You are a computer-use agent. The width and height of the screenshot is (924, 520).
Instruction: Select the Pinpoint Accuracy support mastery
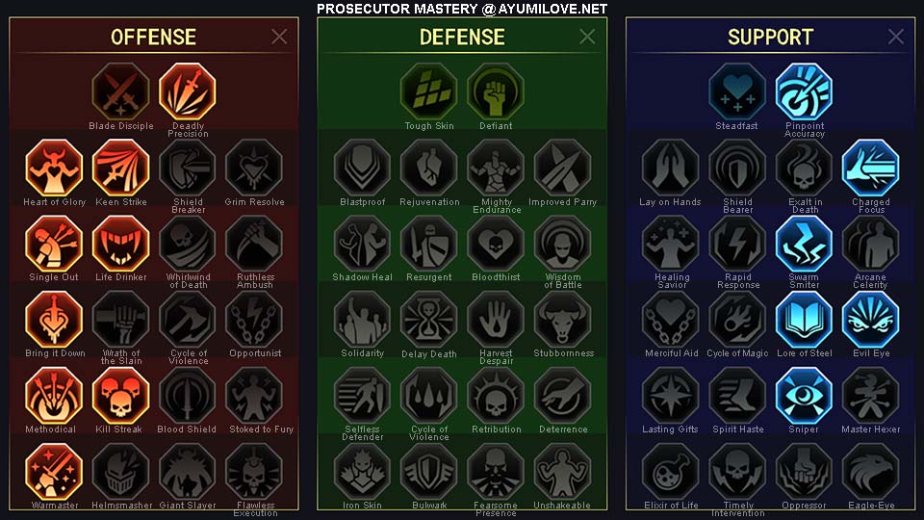[804, 92]
